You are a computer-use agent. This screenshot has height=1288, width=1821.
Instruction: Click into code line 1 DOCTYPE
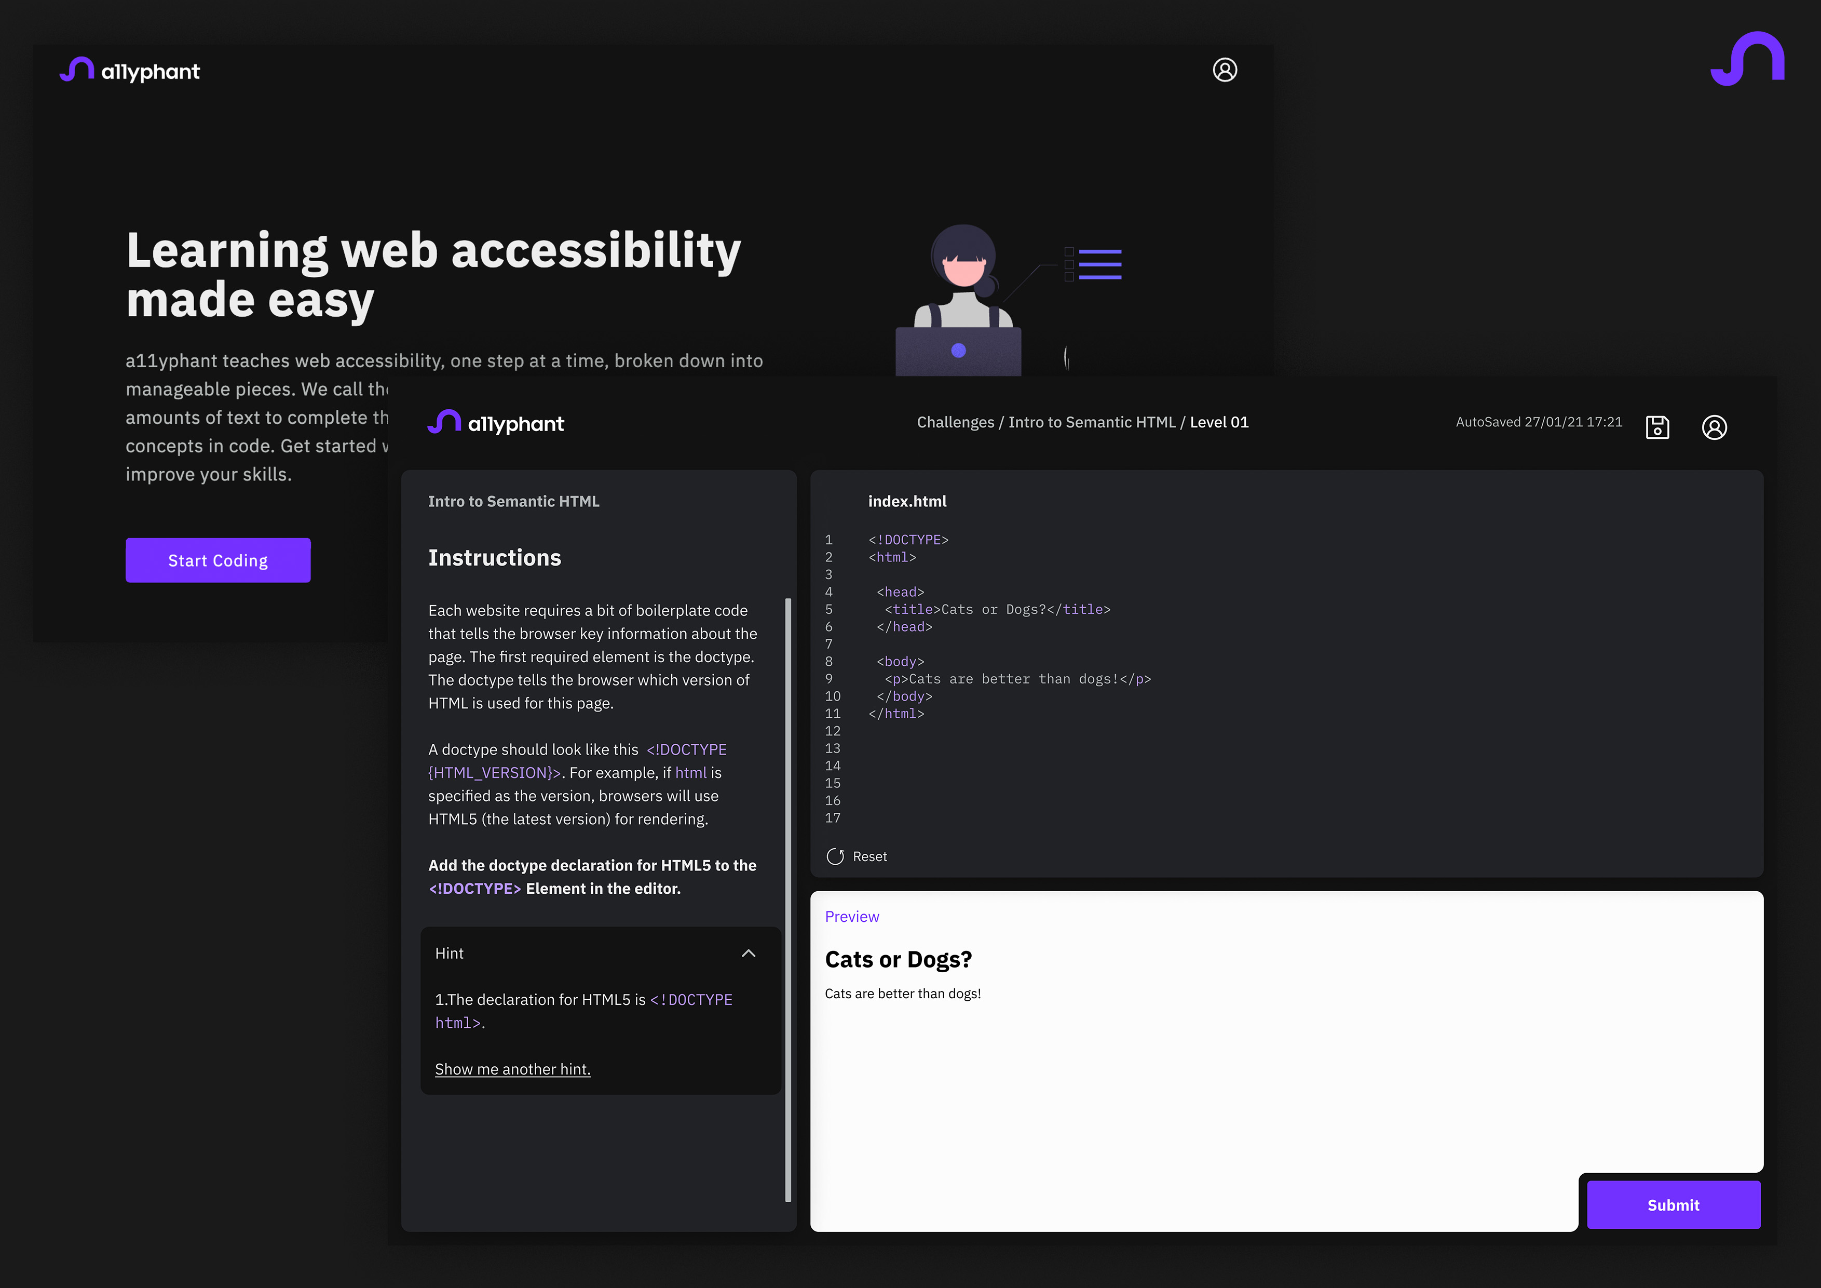point(908,540)
